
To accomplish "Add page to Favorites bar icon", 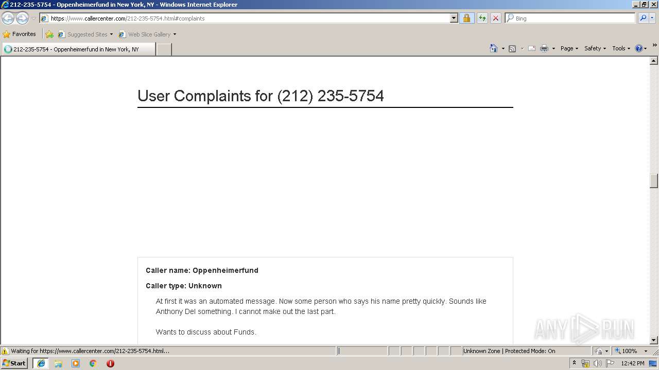I will (49, 34).
